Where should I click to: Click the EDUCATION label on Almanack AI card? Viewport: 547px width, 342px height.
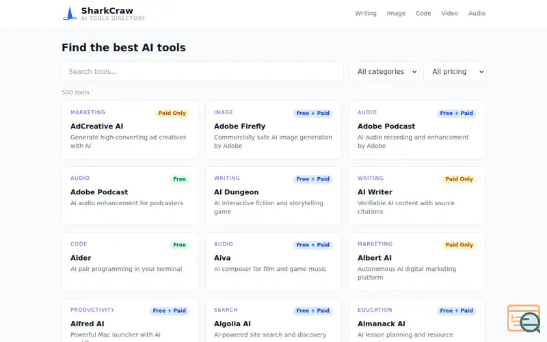[375, 310]
